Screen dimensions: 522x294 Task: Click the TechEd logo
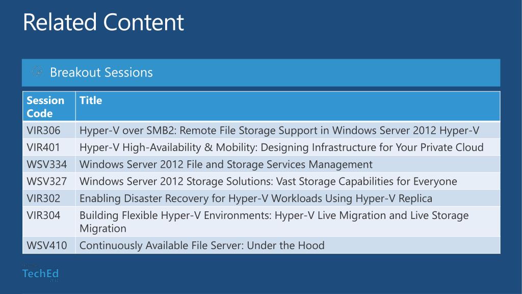click(x=40, y=274)
